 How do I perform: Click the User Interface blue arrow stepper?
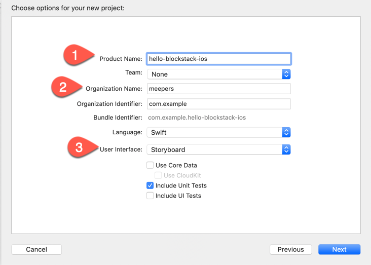[x=286, y=149]
